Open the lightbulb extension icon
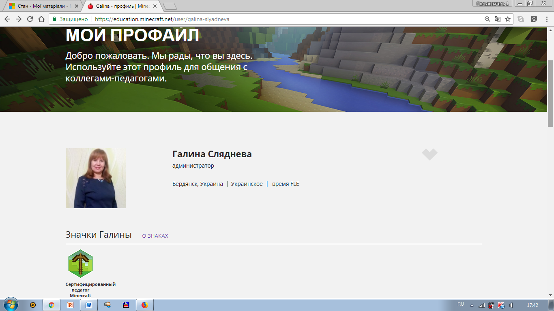 [534, 19]
